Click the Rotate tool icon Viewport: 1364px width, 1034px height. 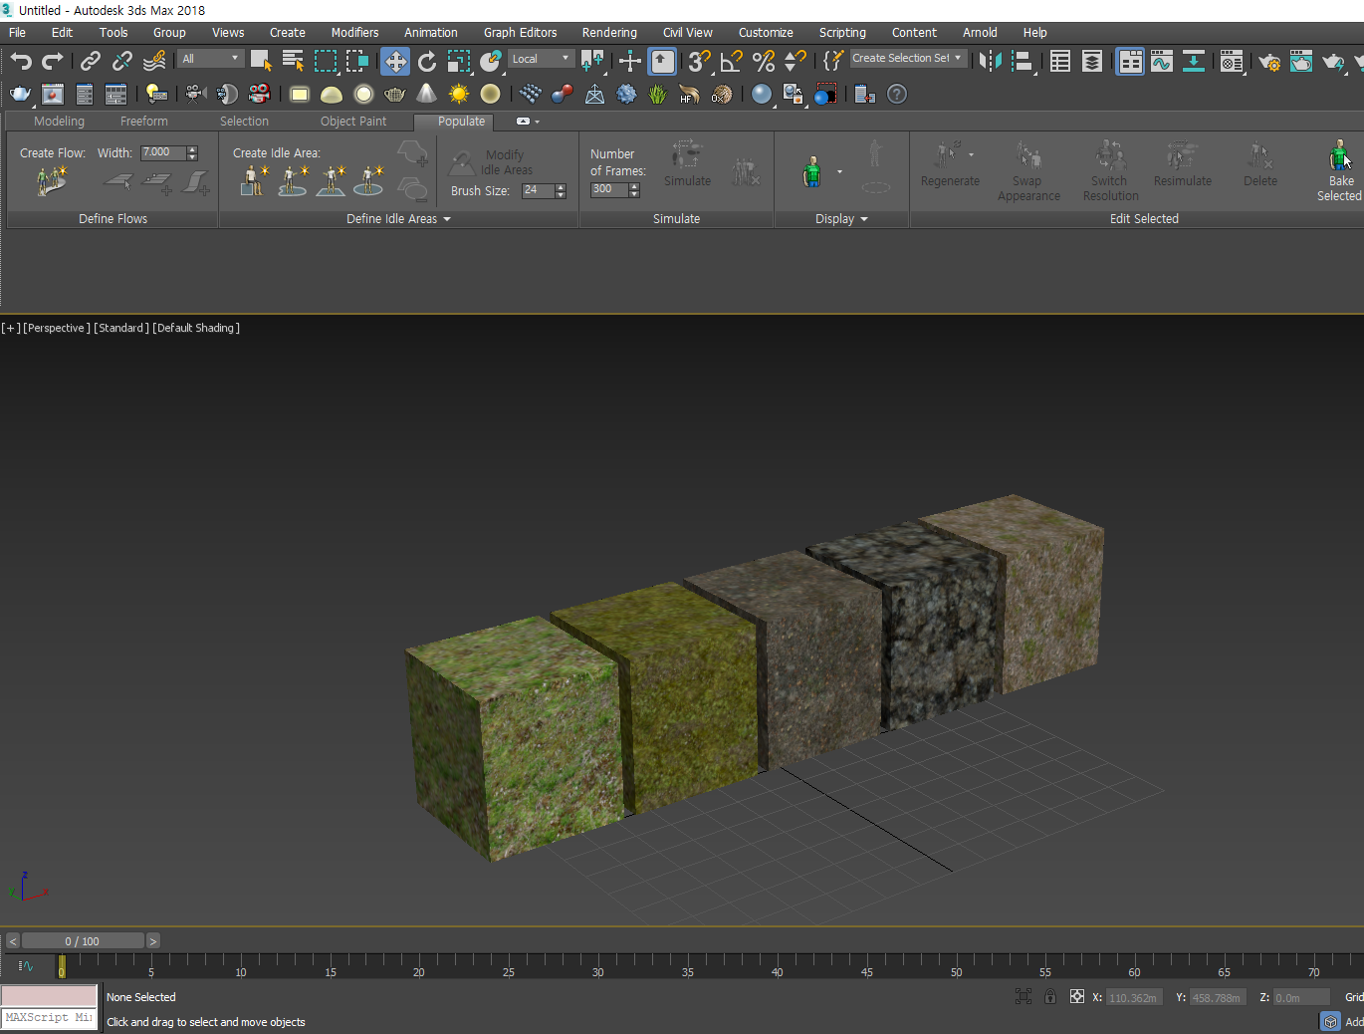click(427, 62)
